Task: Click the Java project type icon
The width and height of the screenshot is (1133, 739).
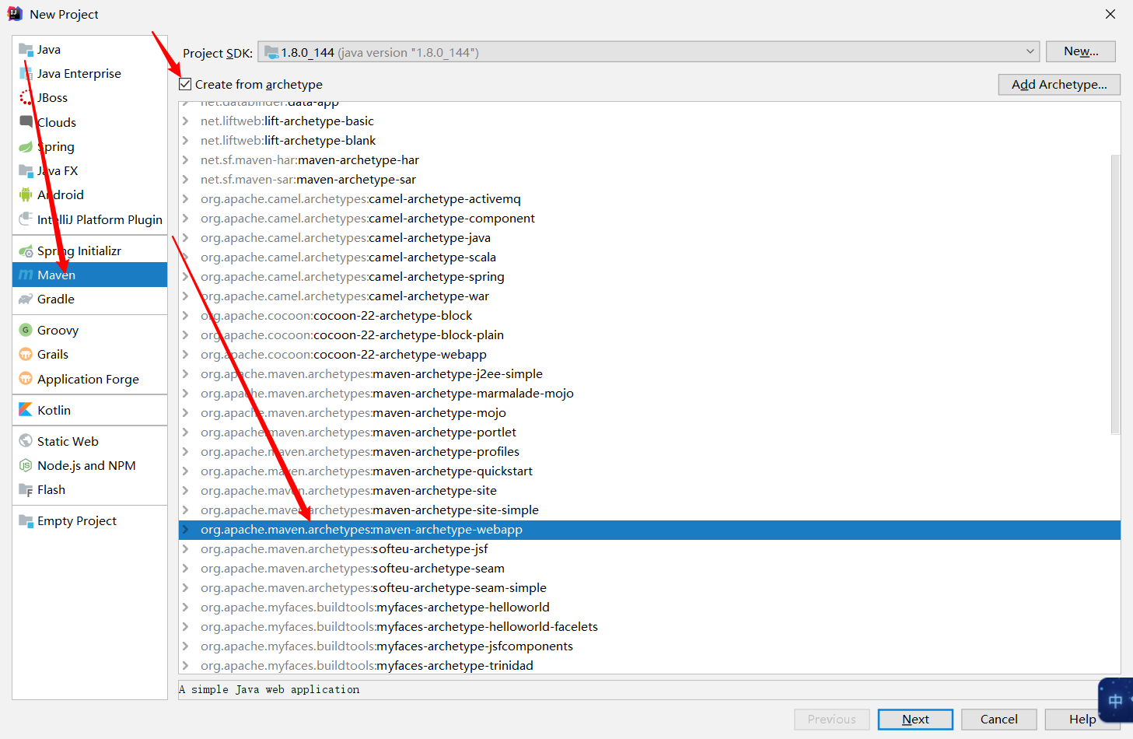Action: (x=26, y=50)
